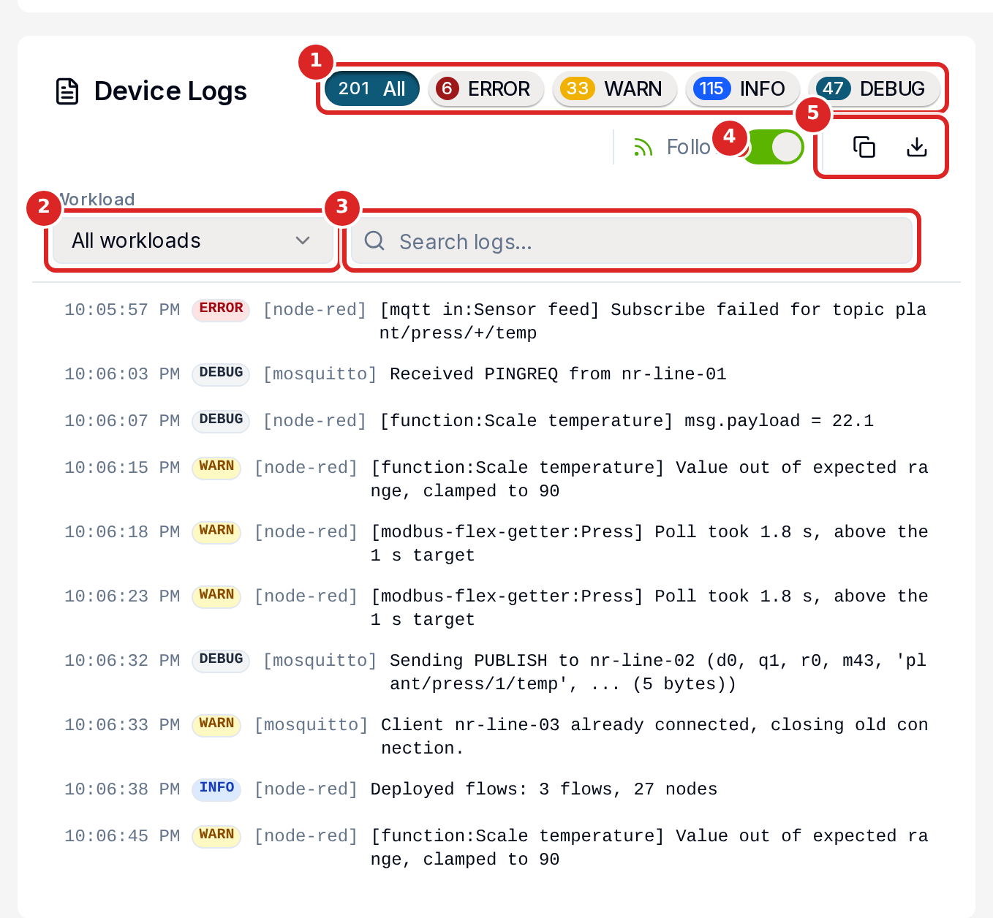
Task: Click the 10:06:15 PM clamped value message
Action: pyautogui.click(x=649, y=479)
